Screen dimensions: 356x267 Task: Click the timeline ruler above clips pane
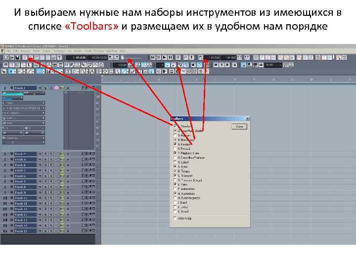[x=228, y=80]
